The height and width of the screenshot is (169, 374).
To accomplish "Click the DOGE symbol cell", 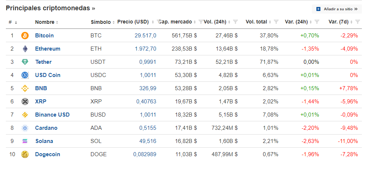I will pyautogui.click(x=98, y=154).
